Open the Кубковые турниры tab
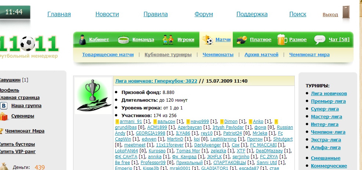Image resolution: width=362 pixels, height=170 pixels. pos(168,55)
